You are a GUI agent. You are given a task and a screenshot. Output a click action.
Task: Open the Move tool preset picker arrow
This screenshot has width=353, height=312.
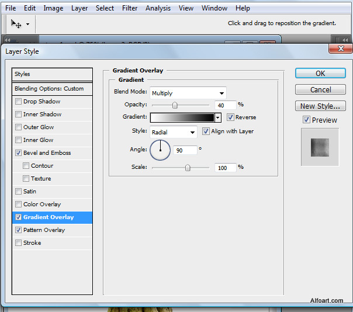[27, 25]
